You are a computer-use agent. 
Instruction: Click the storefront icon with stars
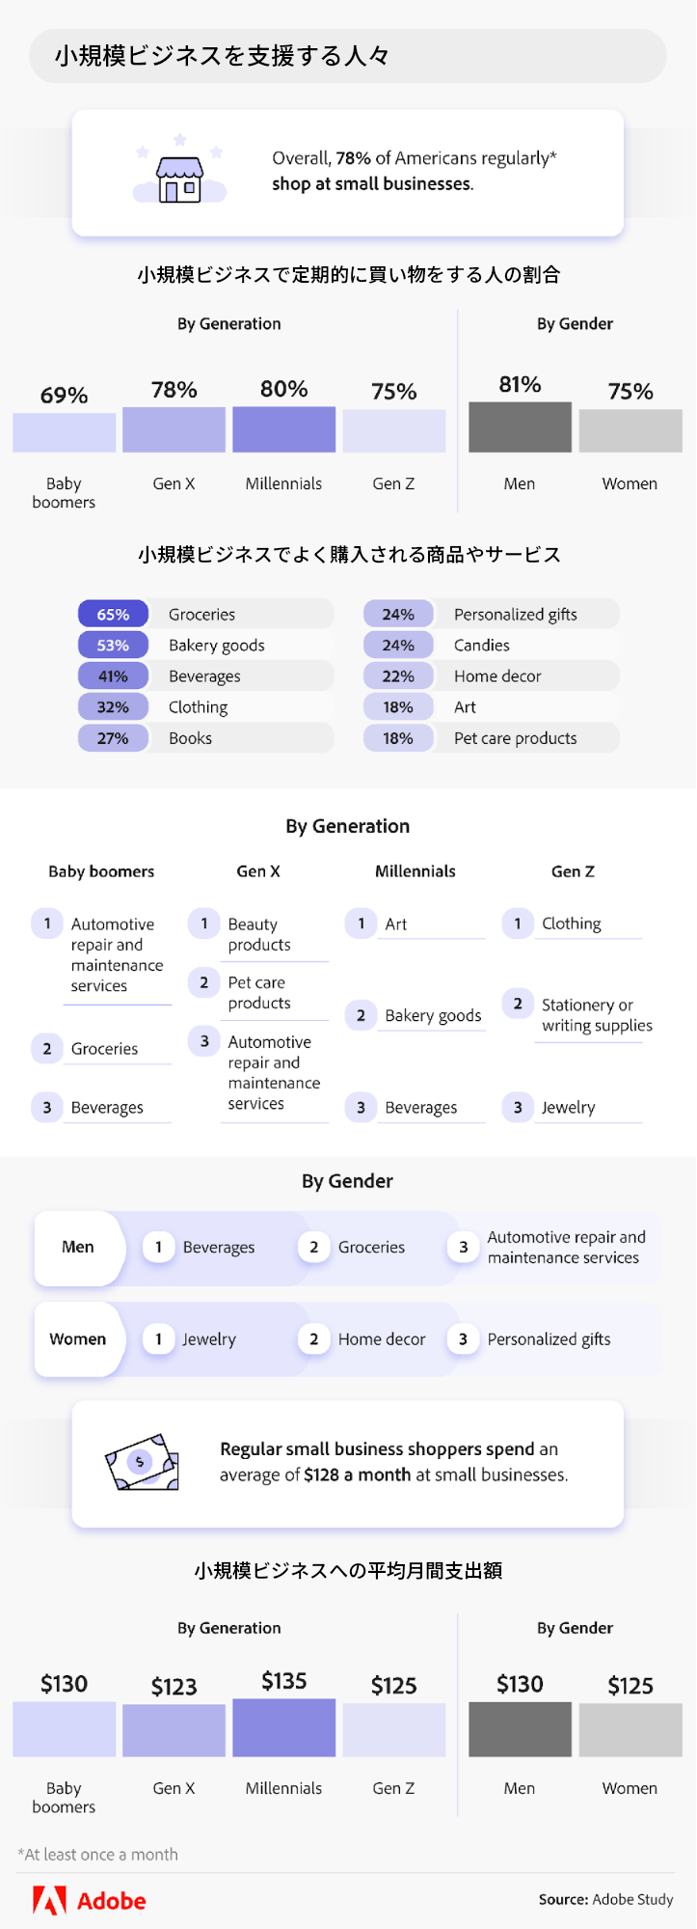coord(179,173)
